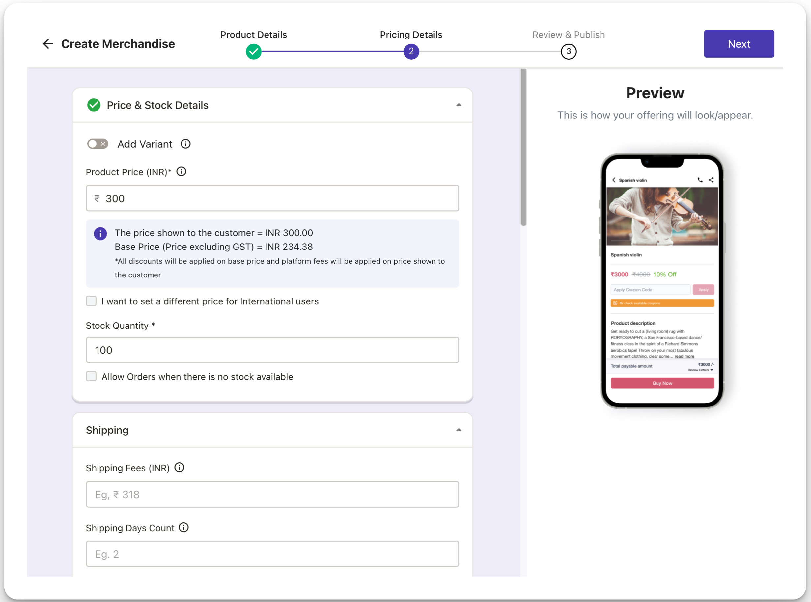Click the 'Total payable amount' text in the preview

click(x=631, y=366)
